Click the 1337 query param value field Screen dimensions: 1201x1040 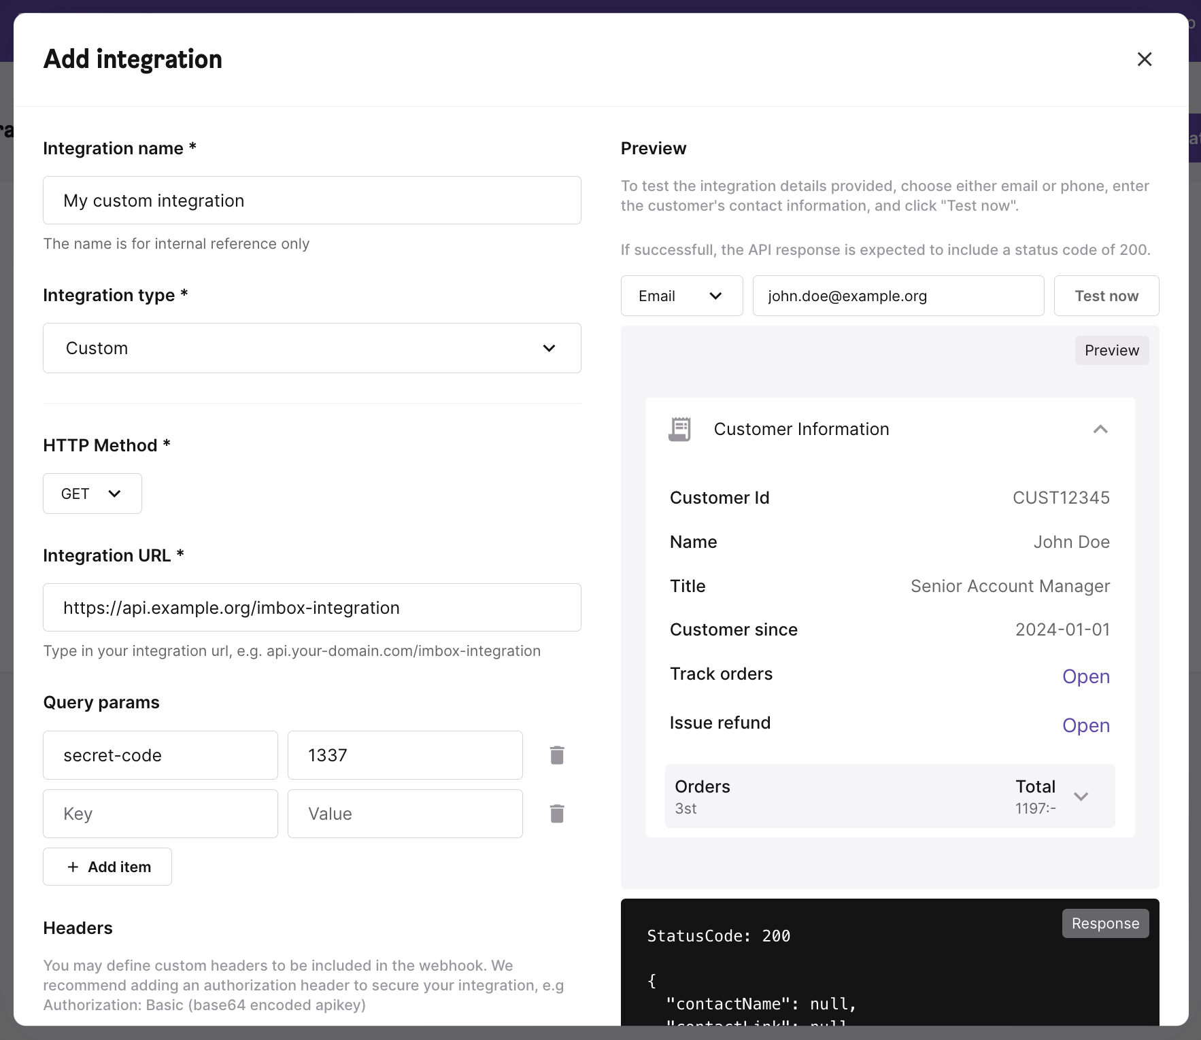pyautogui.click(x=405, y=755)
